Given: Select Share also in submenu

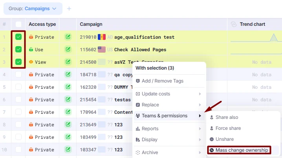Looking at the screenshot, I should point(243,117).
